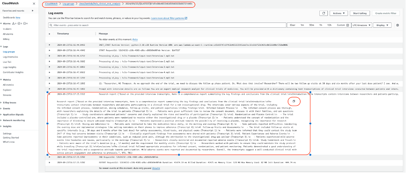Click the refresh log events icon
Viewport: 406px width, 173px height.
click(x=323, y=13)
